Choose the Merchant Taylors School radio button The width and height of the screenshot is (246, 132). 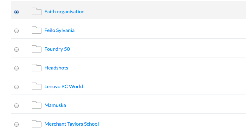(16, 124)
